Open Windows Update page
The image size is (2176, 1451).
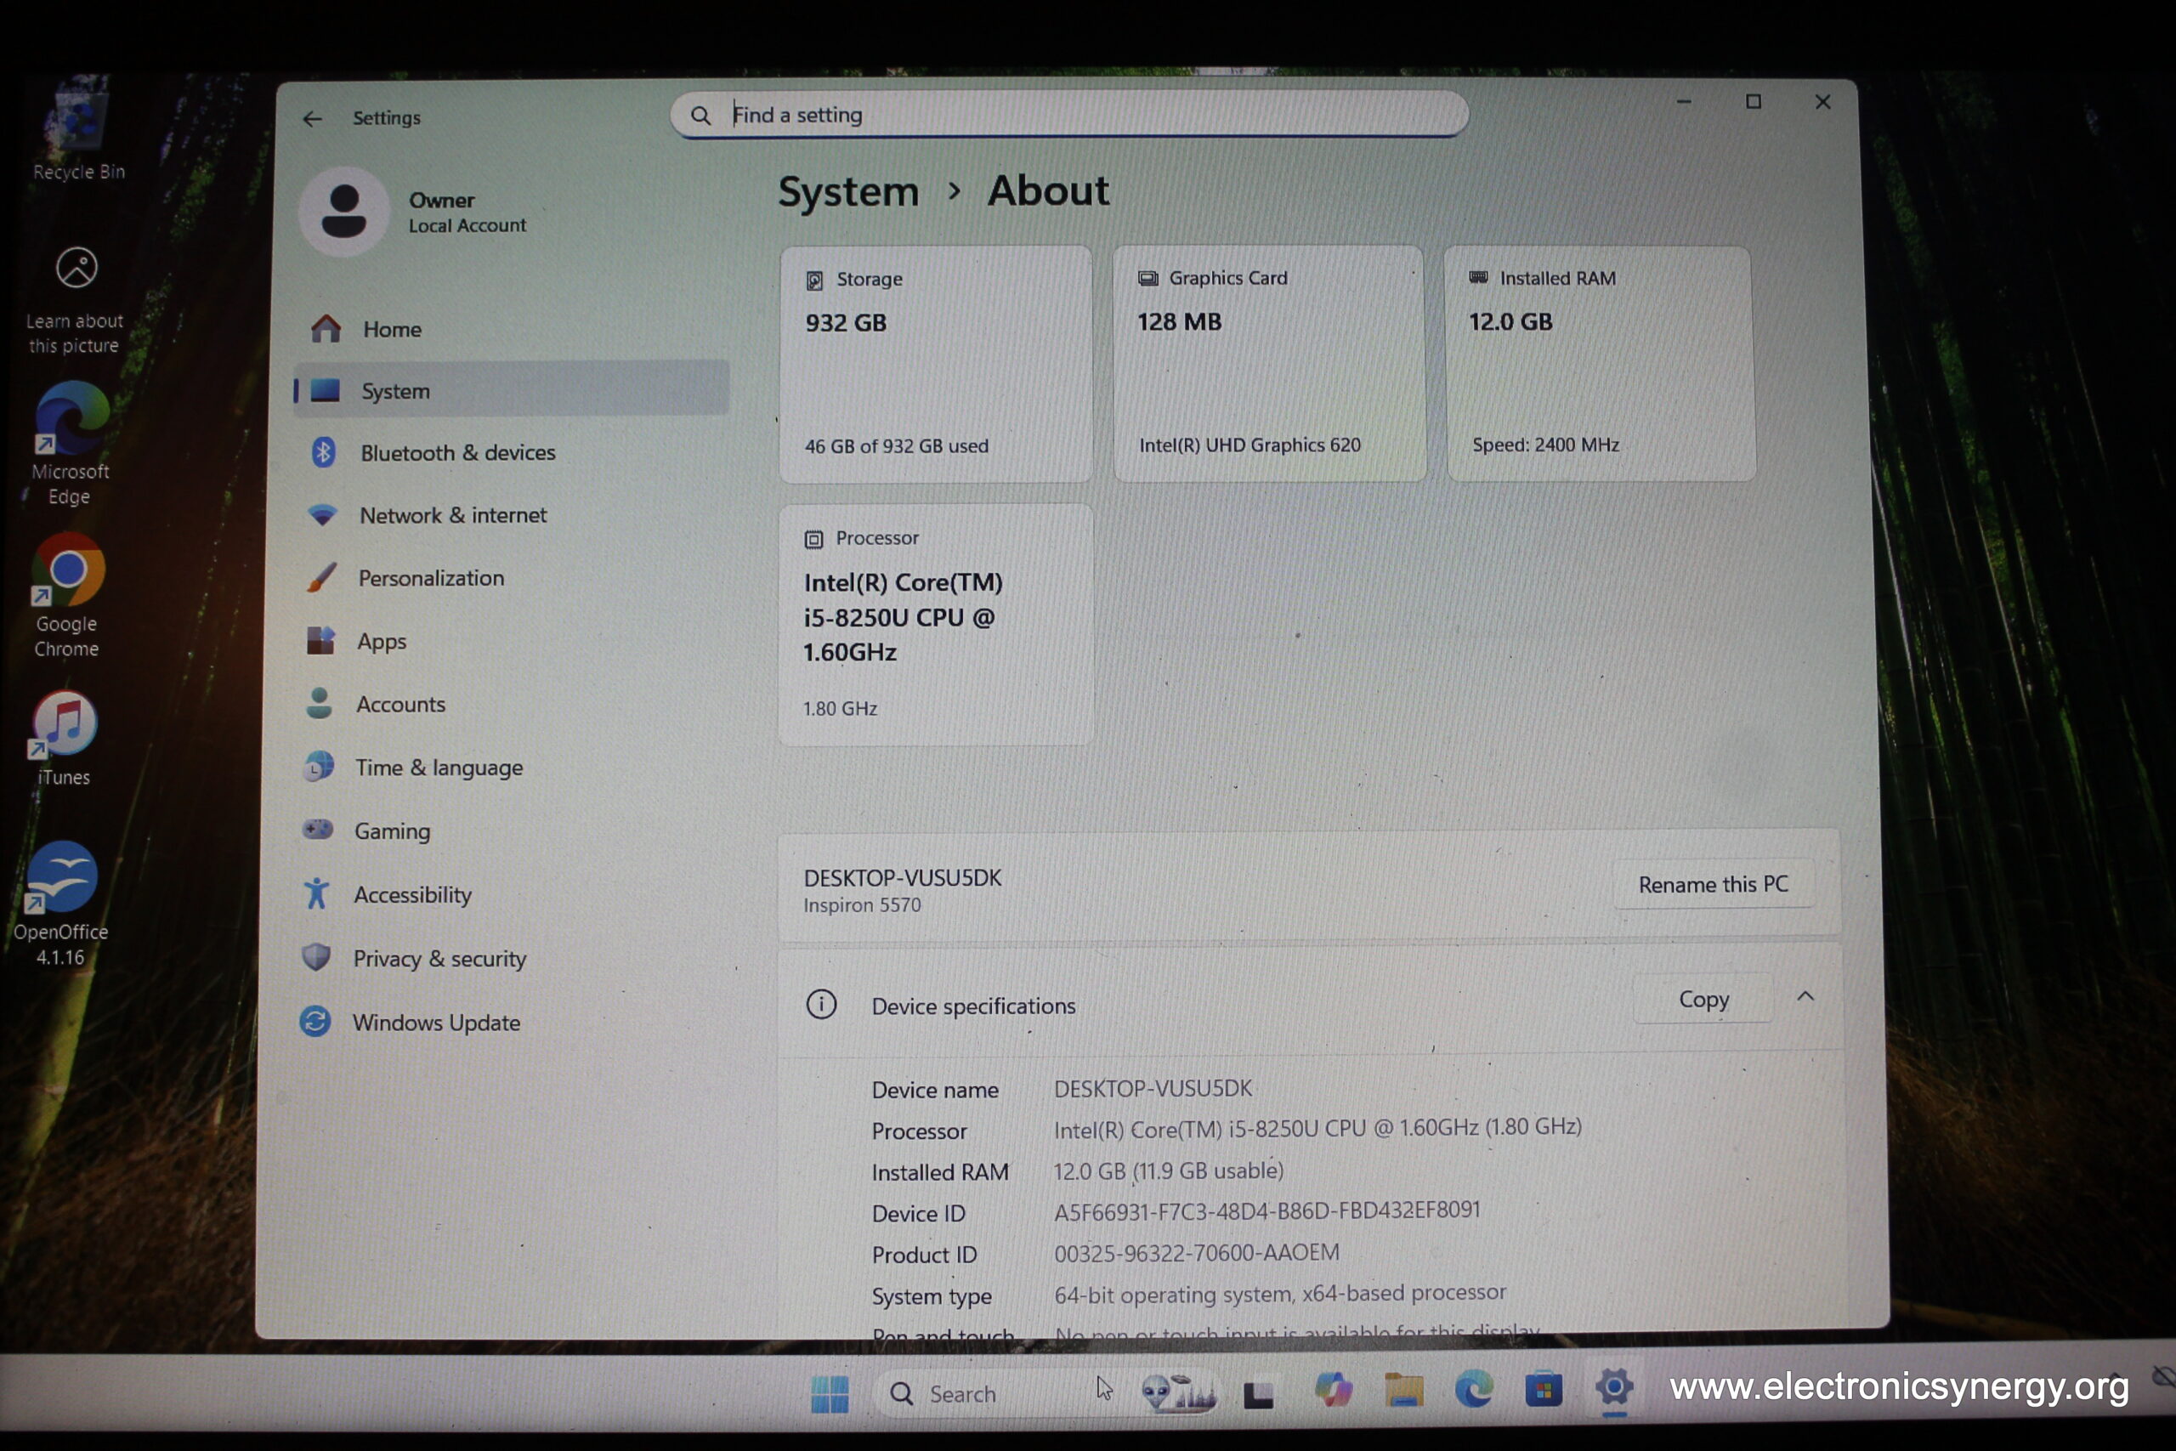[x=435, y=1023]
